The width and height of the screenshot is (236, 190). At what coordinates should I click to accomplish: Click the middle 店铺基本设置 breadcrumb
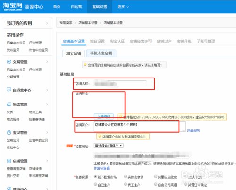coord(88,23)
